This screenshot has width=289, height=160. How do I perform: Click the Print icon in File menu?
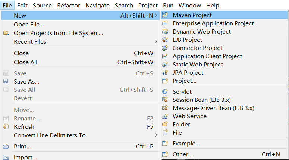[6, 147]
